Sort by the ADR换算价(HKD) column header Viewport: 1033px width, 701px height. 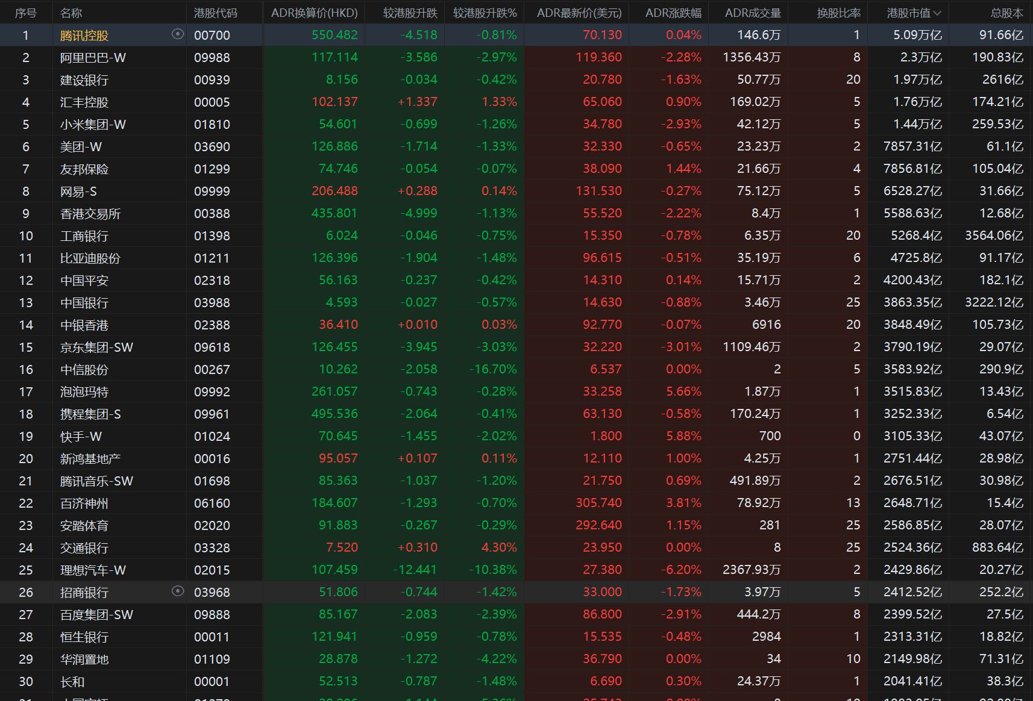tap(314, 13)
